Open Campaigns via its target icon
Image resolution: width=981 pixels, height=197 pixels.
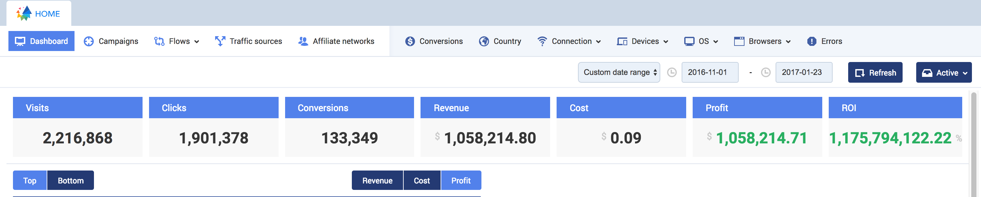point(89,41)
